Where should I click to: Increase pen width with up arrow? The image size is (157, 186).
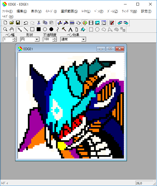15,38
